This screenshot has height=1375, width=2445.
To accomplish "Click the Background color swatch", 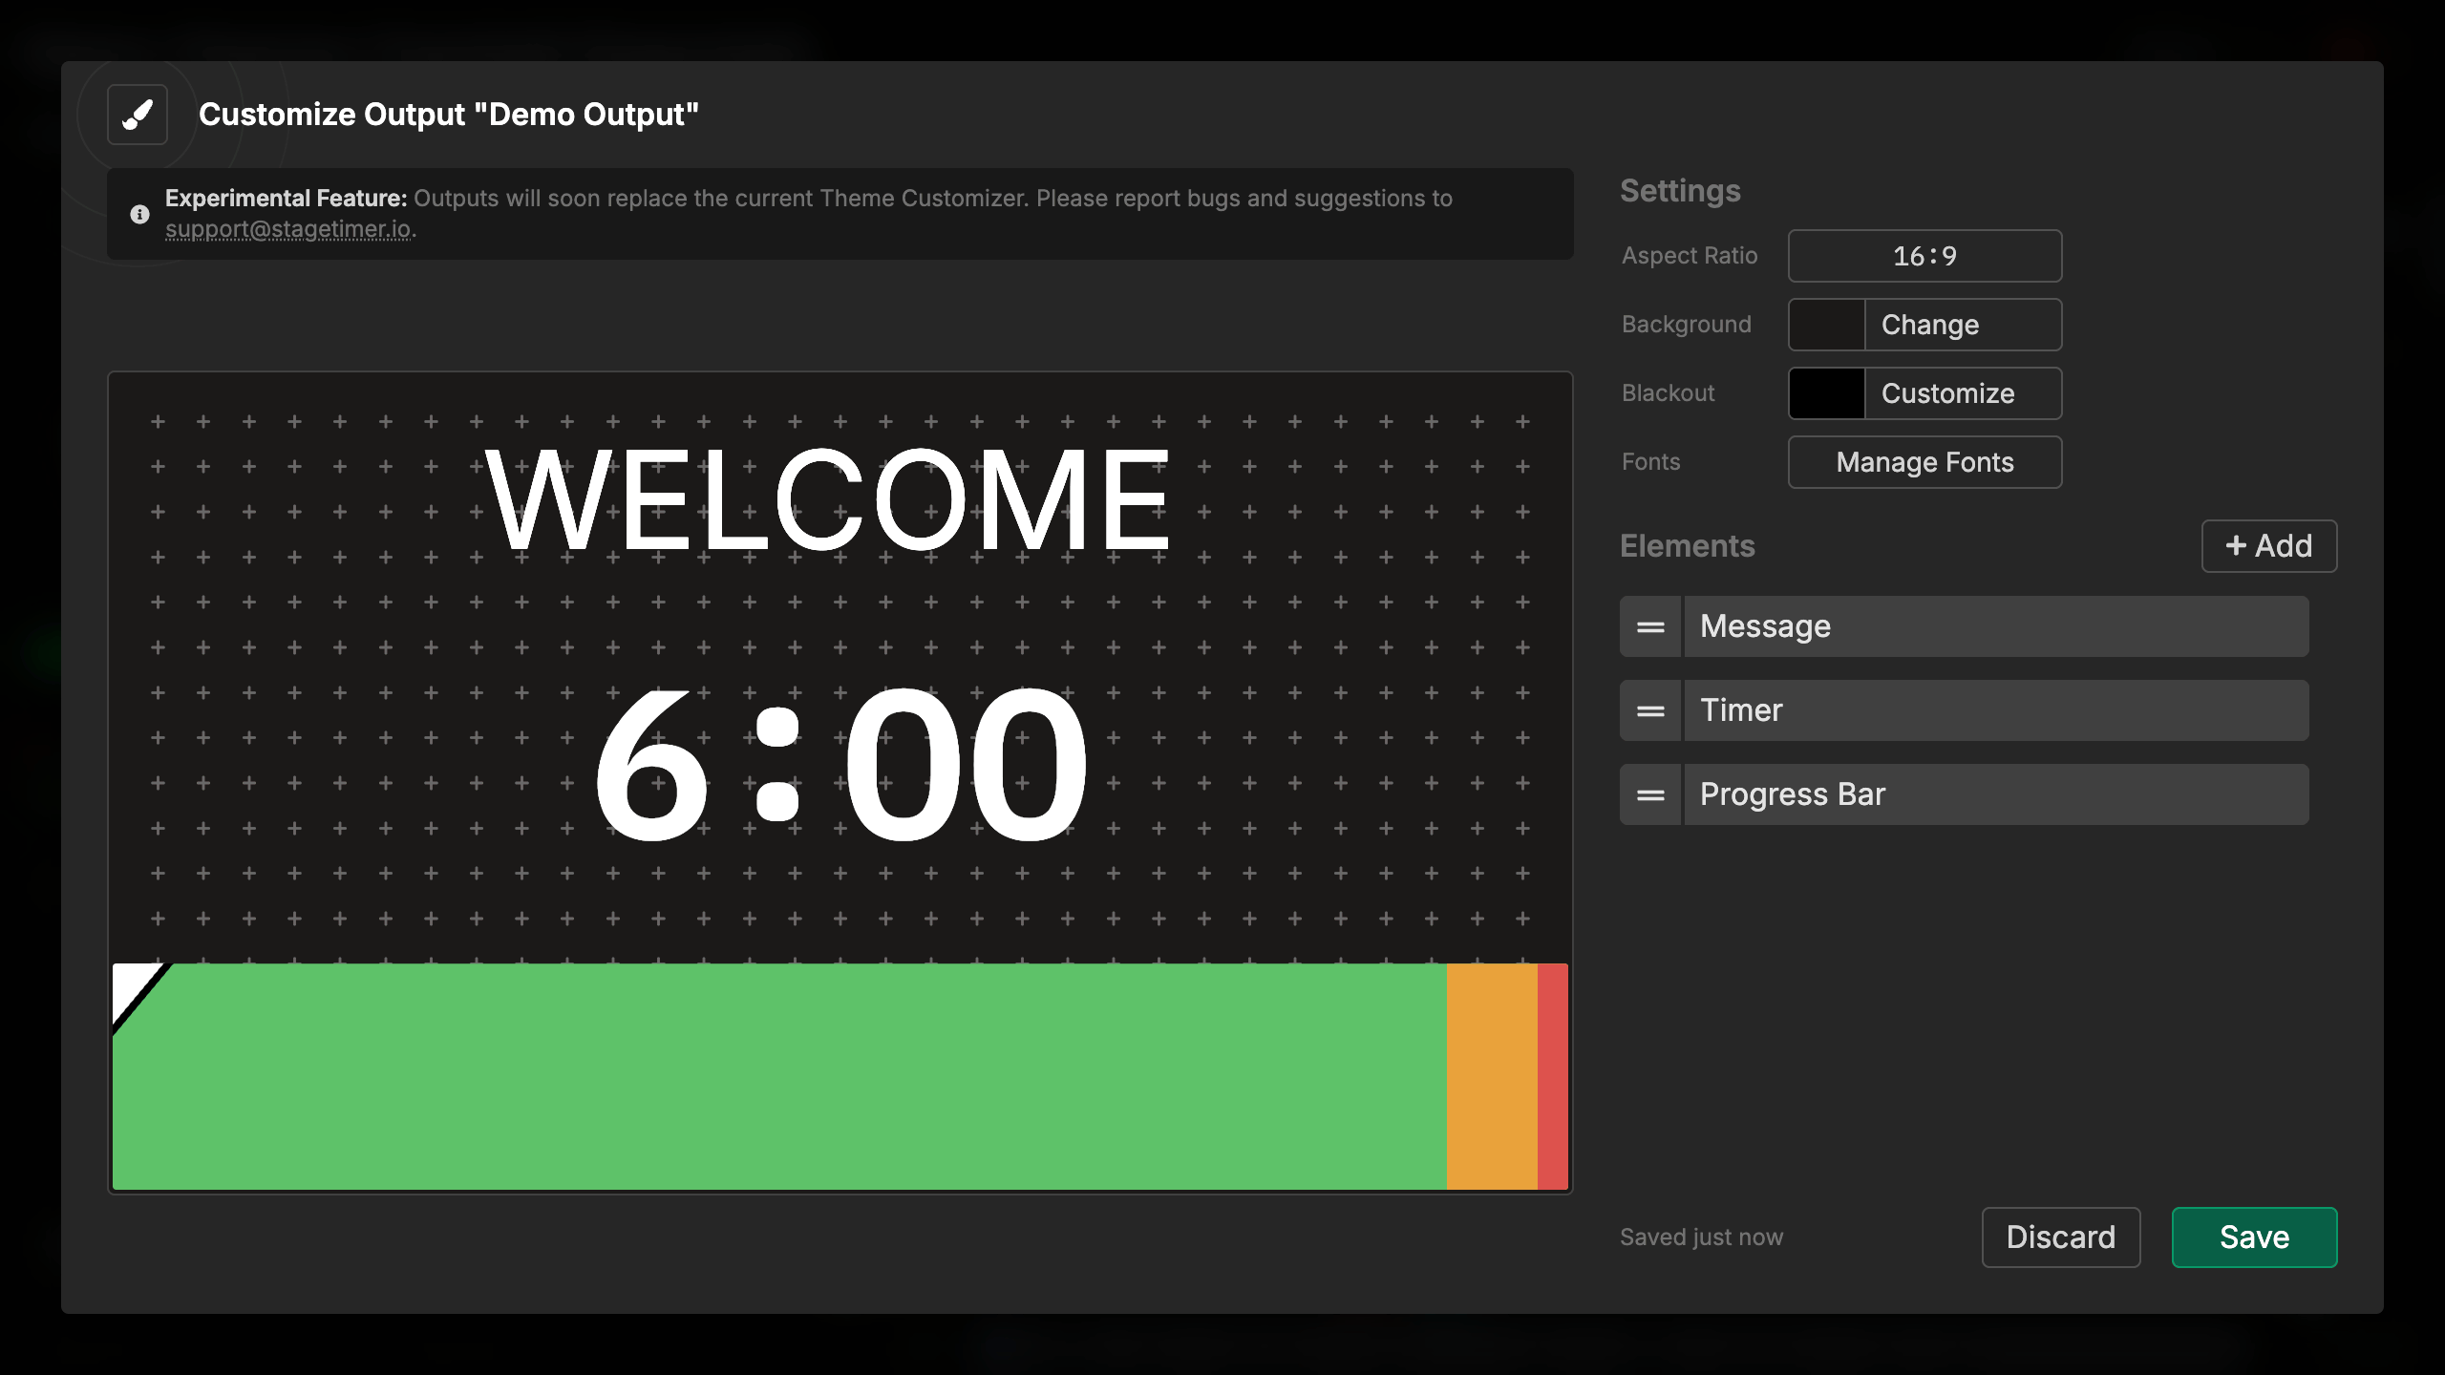I will 1825,325.
